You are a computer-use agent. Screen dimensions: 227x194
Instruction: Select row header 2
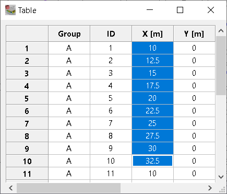[27, 61]
